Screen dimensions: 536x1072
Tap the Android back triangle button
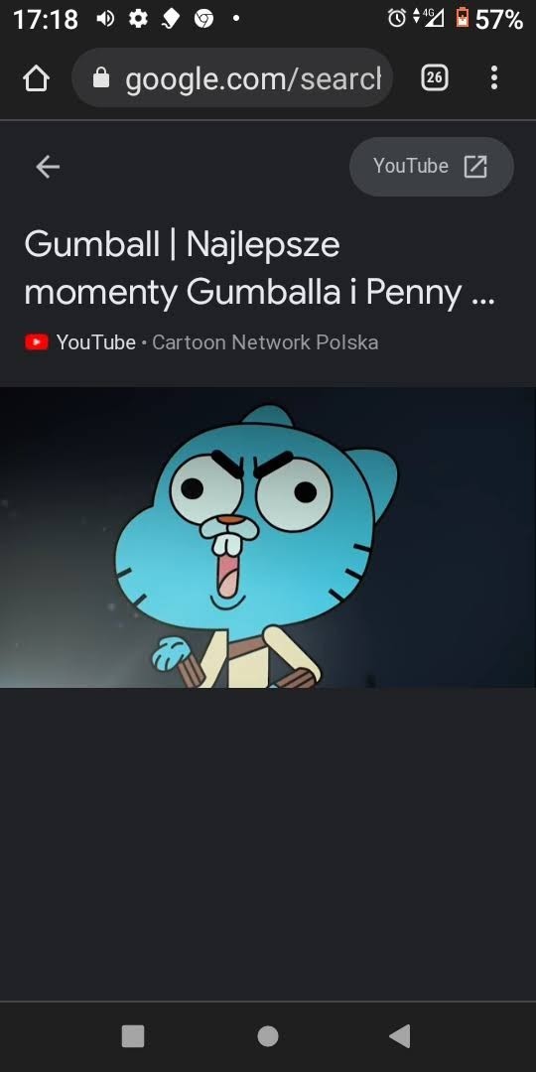(401, 1035)
